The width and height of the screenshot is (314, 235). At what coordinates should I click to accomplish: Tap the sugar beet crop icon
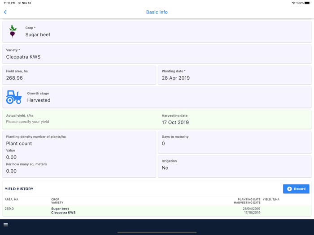coord(13,32)
